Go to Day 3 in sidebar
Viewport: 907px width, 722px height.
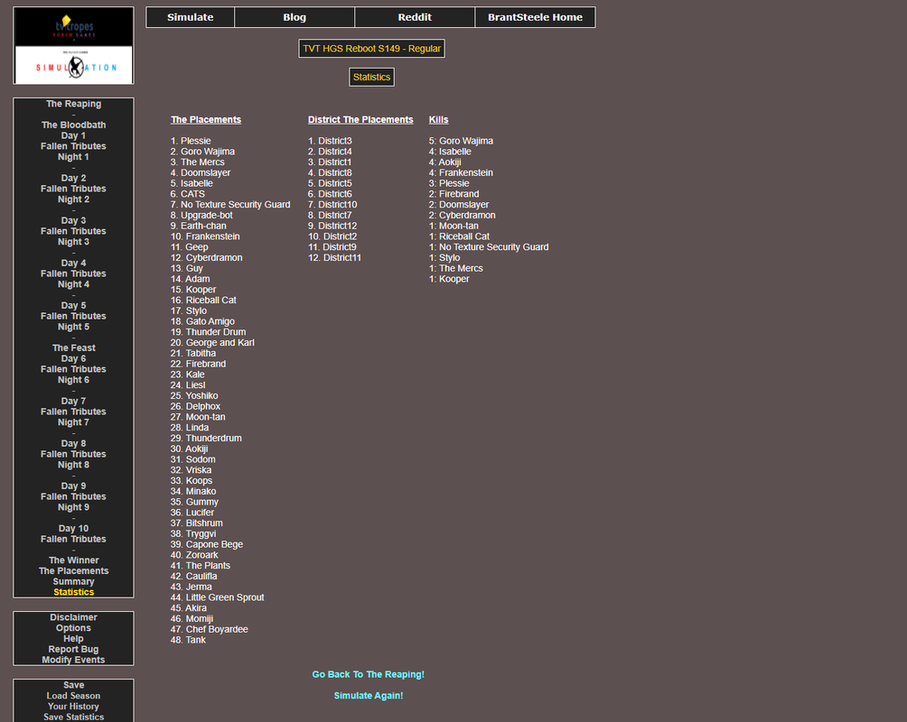[x=73, y=221]
